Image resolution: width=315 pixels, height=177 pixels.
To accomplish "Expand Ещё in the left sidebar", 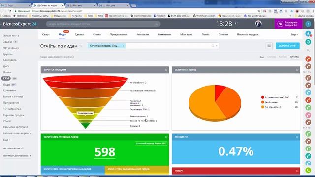I will (6, 140).
